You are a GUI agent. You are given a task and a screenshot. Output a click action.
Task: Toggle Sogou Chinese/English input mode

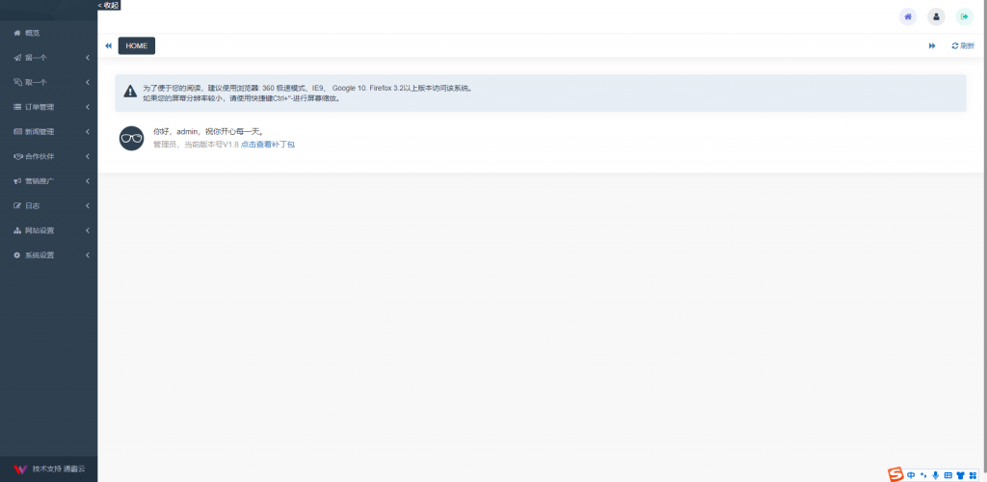pyautogui.click(x=911, y=474)
